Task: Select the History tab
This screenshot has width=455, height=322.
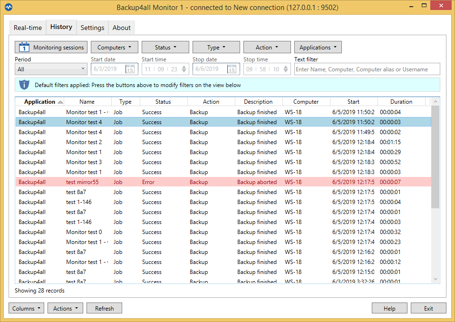Action: [61, 27]
